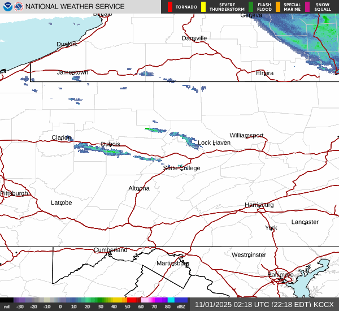Click the 50 dBZ mark on color scale
Image resolution: width=339 pixels, height=311 pixels.
(129, 306)
